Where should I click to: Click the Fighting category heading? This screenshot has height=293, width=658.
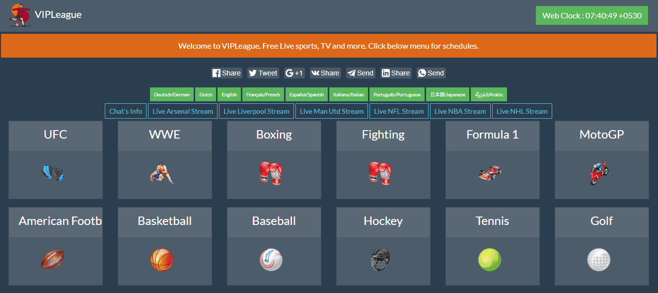383,135
